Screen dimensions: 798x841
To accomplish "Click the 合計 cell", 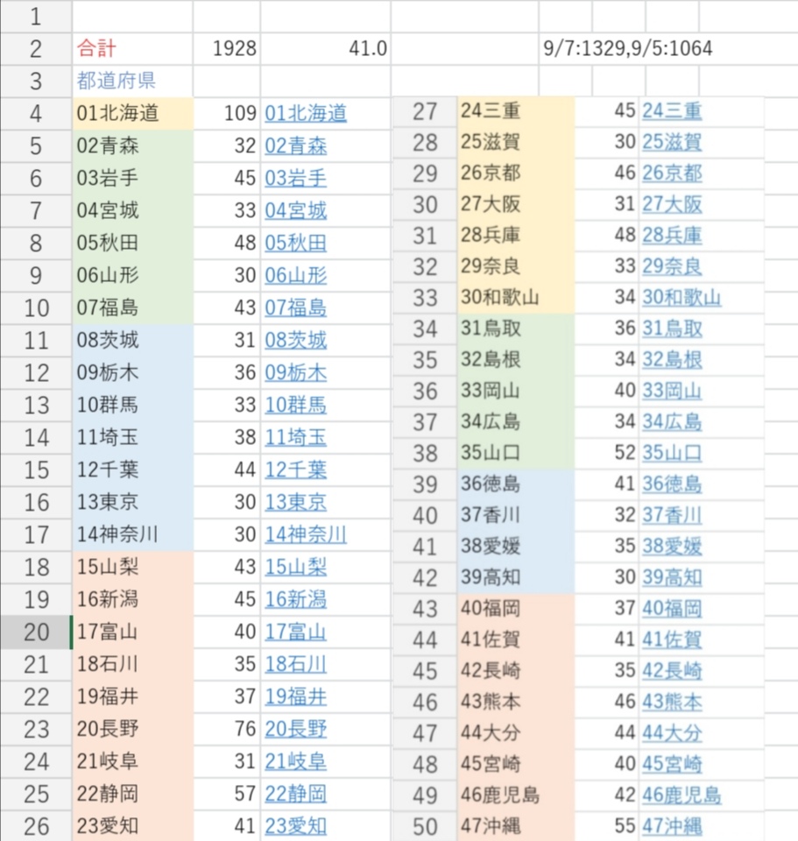I will tap(131, 49).
